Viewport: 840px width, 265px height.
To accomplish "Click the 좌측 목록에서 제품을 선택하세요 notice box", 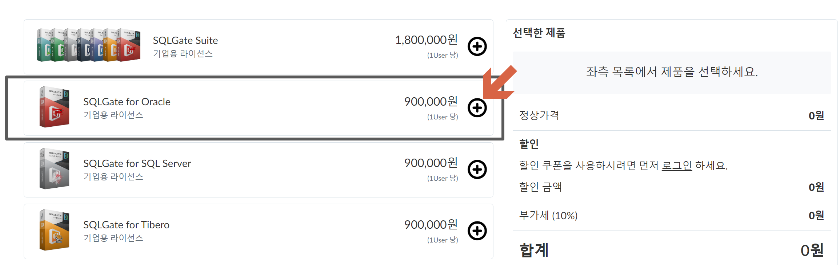I will 672,72.
